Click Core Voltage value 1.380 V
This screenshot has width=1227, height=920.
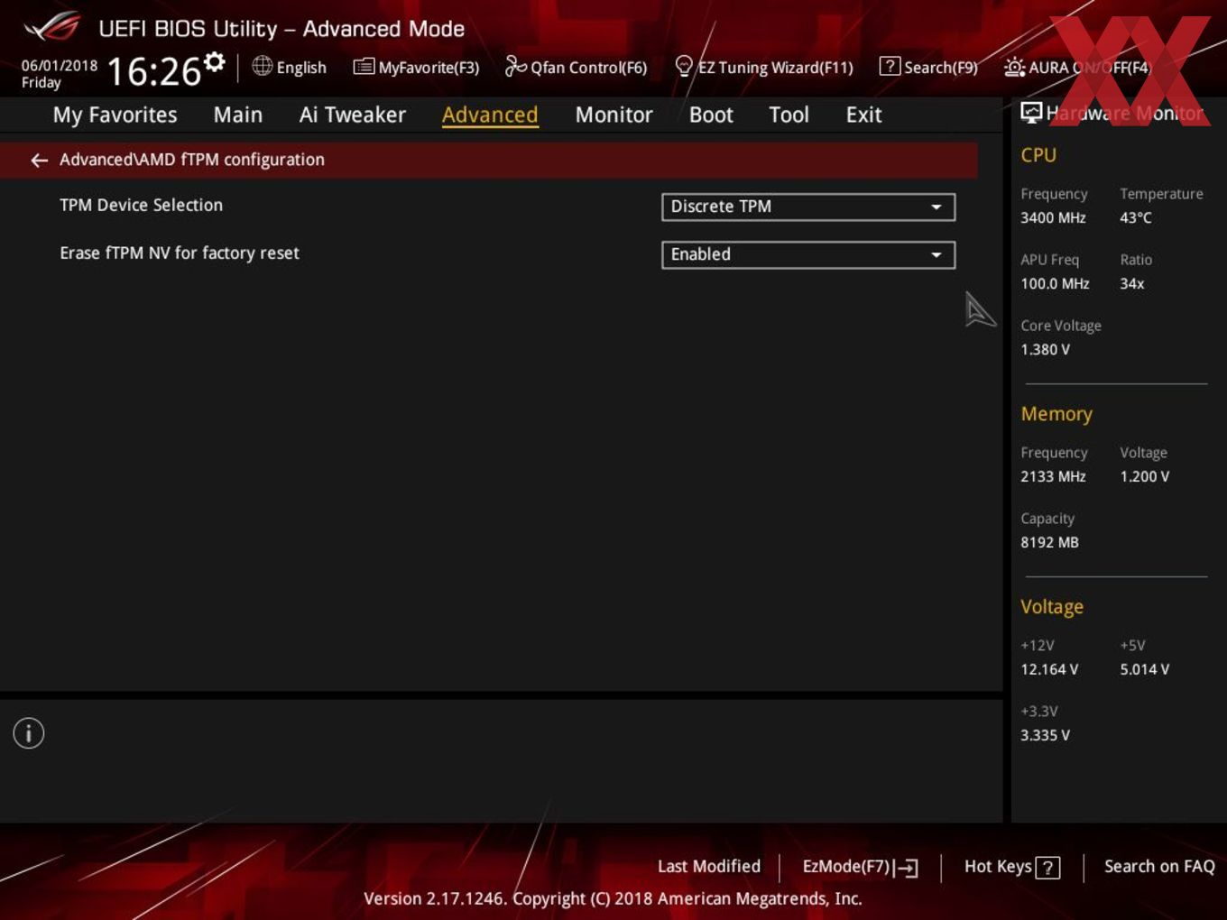1045,350
